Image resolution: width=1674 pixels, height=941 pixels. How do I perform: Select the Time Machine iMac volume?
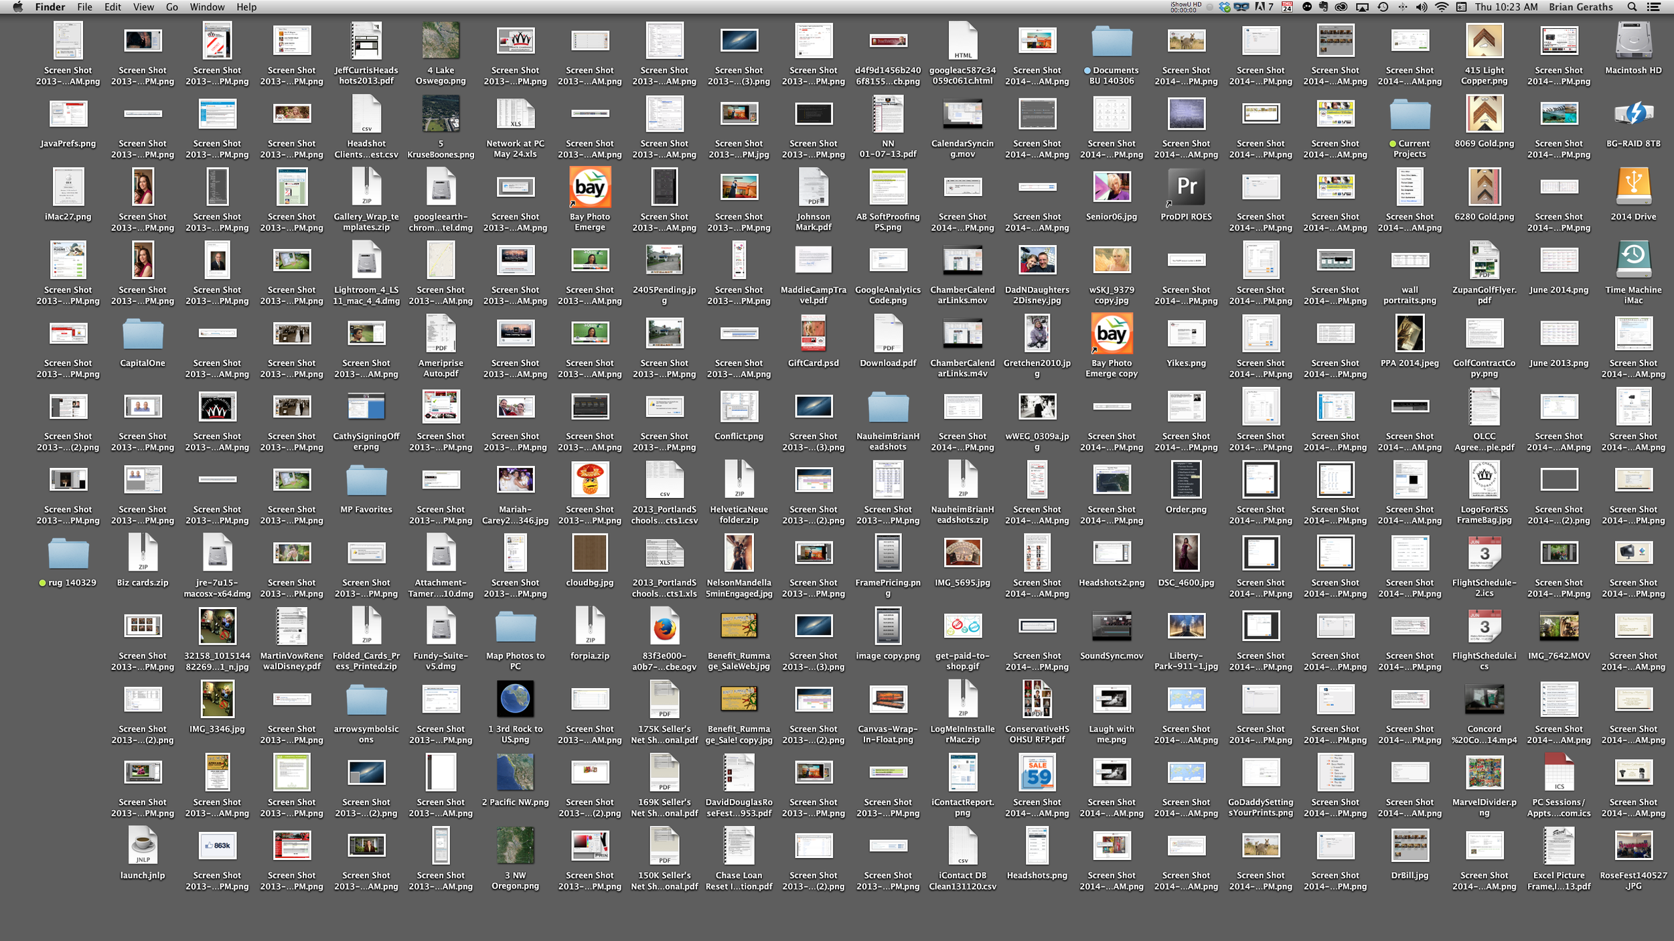(x=1633, y=260)
